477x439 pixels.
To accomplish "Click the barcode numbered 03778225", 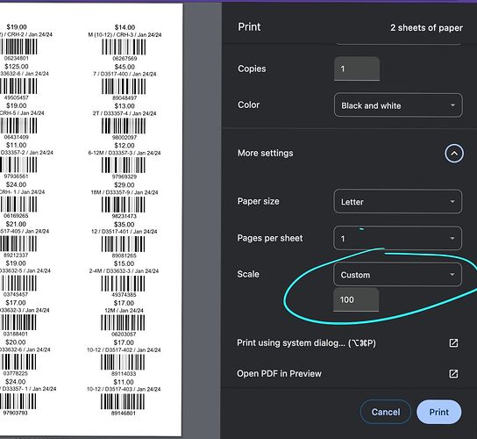I will [x=18, y=362].
